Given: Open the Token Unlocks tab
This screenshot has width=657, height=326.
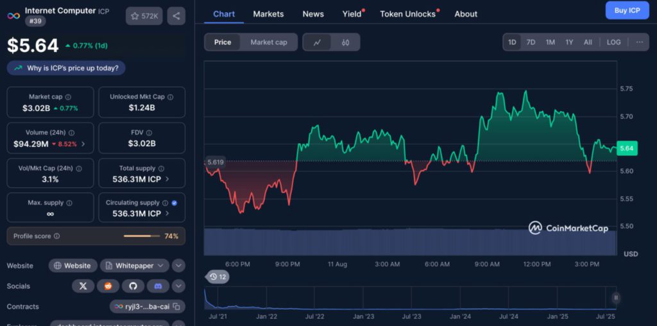Looking at the screenshot, I should click(407, 14).
